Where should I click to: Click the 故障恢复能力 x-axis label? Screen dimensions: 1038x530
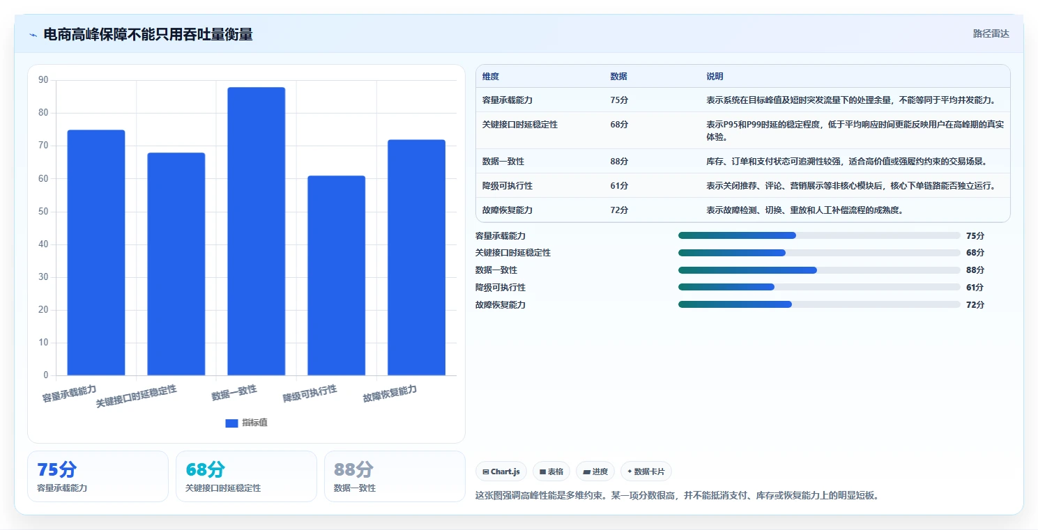tap(390, 393)
